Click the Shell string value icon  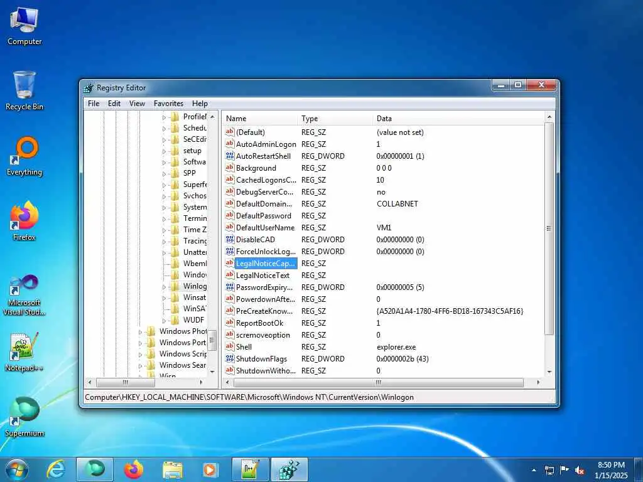pos(230,346)
